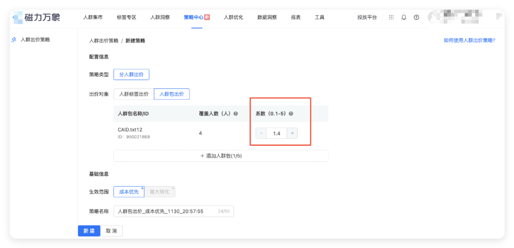Click info icon next to 覆盖人数（人）
This screenshot has width=514, height=248.
[x=236, y=114]
